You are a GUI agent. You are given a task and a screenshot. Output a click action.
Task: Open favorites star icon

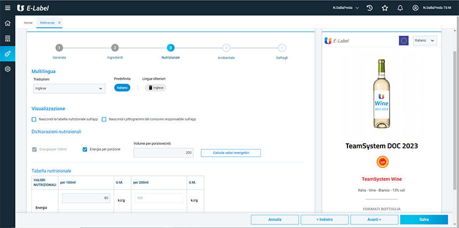point(385,8)
